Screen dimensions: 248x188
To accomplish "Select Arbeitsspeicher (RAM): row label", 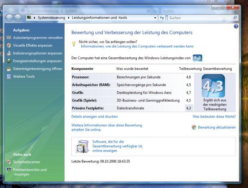I will point(91,85).
